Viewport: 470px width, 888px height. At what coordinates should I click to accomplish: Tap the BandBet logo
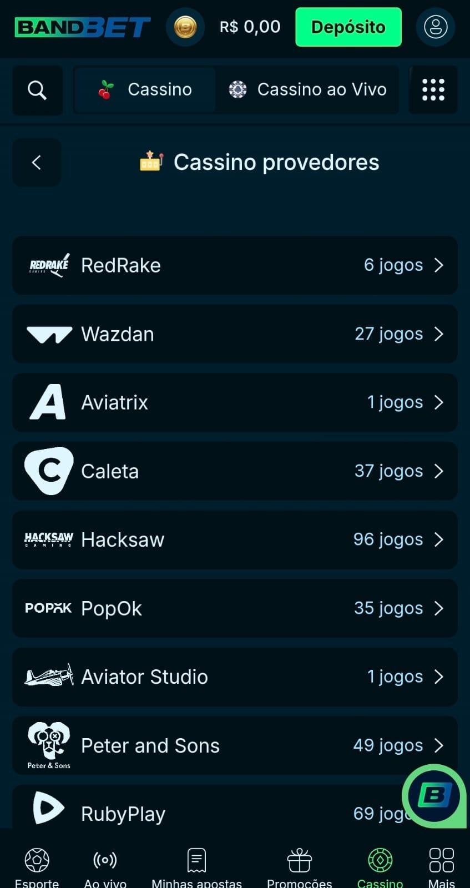point(83,27)
